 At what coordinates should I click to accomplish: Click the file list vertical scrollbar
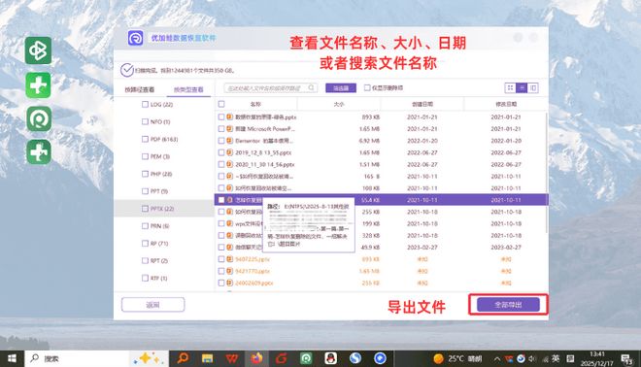[x=547, y=172]
